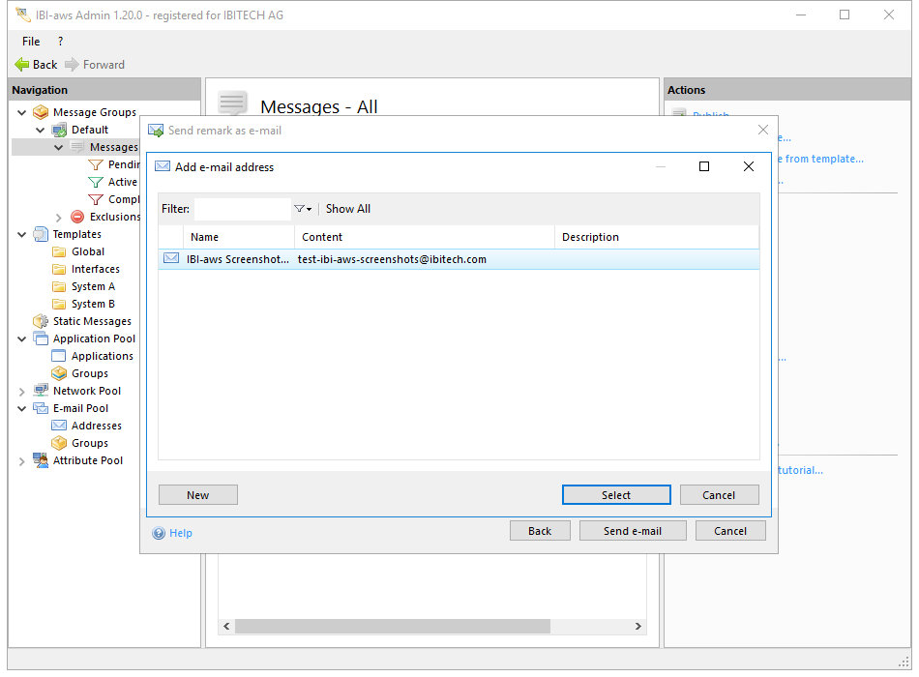
Task: Collapse the Message Groups tree node
Action: (x=22, y=112)
